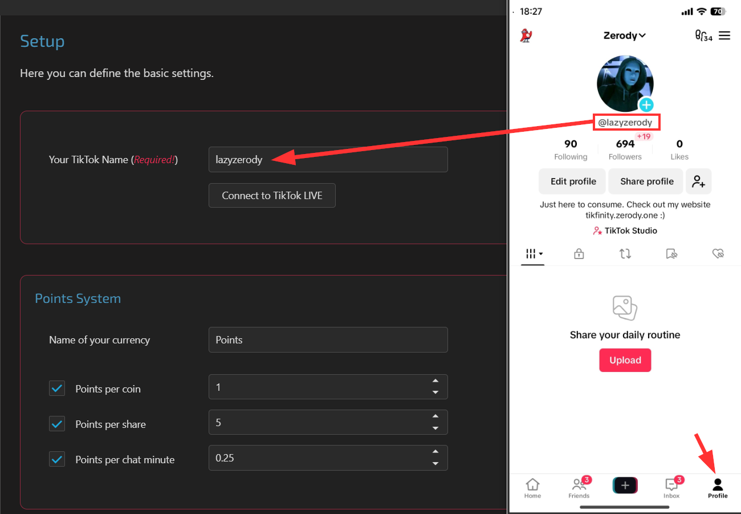
Task: Tap the footprints profile views icon
Action: (x=703, y=36)
